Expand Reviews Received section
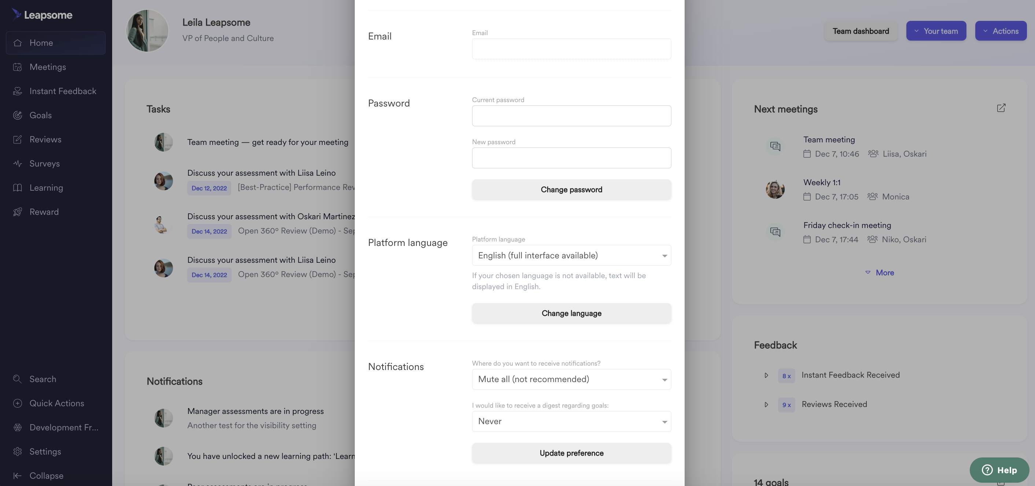 pos(766,404)
